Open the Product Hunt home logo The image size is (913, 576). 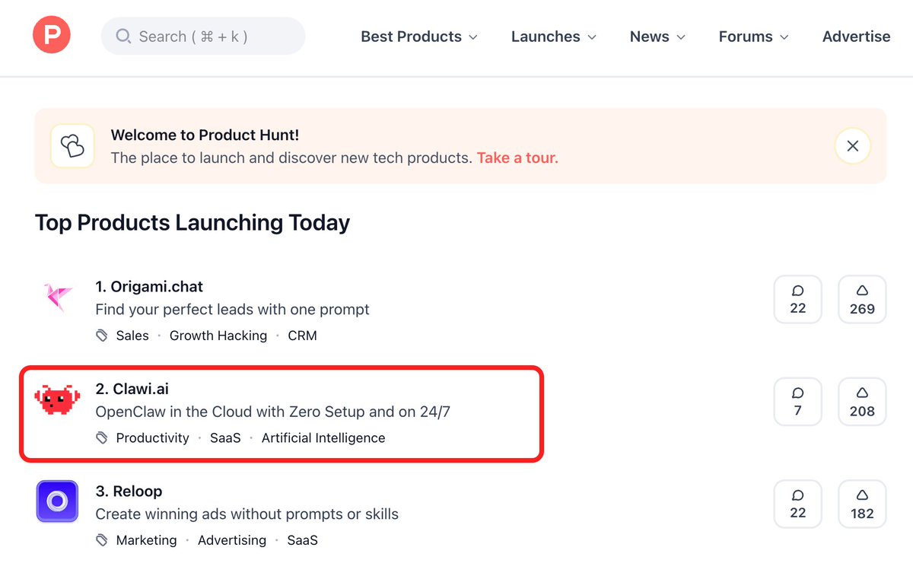(x=52, y=36)
